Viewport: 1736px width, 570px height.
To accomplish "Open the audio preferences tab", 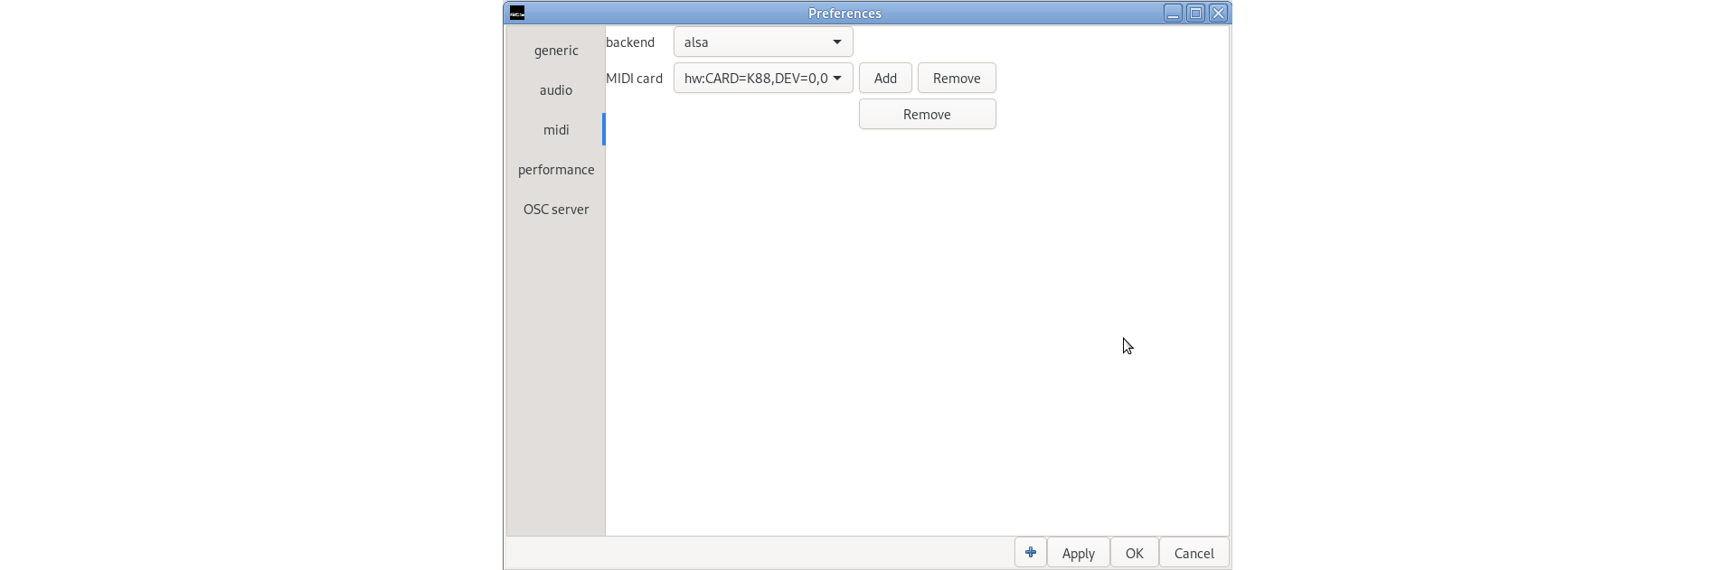I will [556, 90].
